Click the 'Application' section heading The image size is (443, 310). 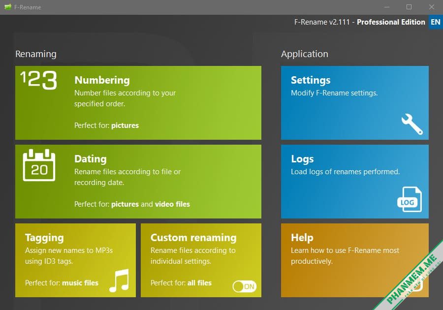[x=305, y=54]
